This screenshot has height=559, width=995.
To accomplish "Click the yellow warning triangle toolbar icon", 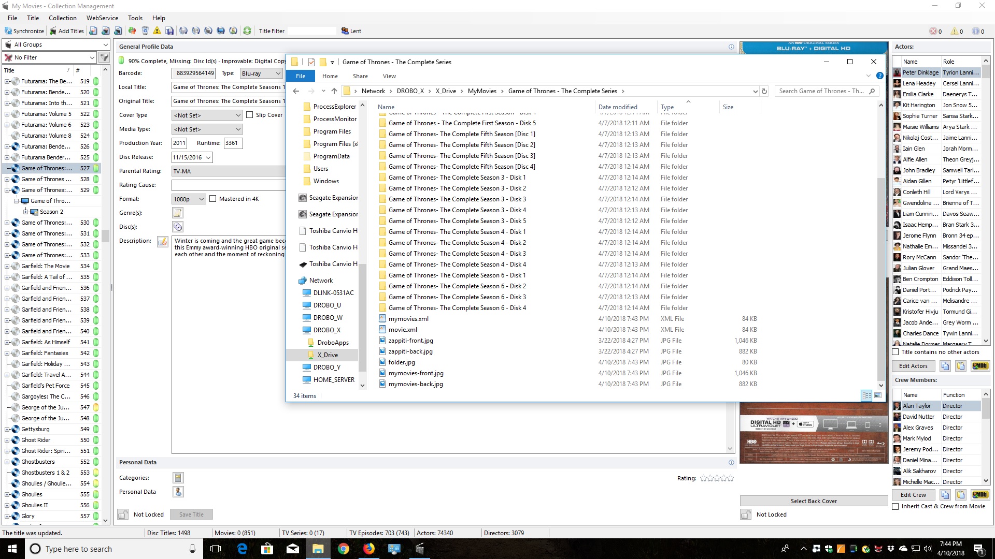I will 157,31.
